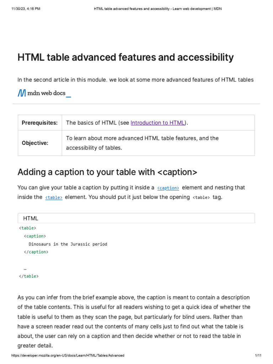The height and width of the screenshot is (364, 273).
Task: Click the 1/11 page number indicator
Action: tap(258, 356)
